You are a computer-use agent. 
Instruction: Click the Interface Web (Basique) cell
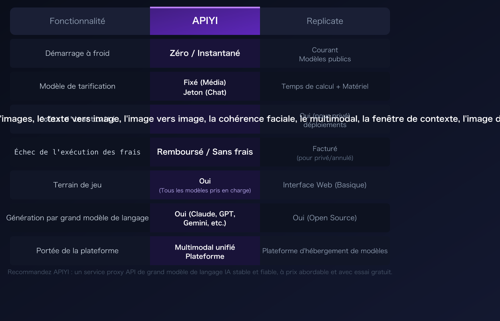pos(325,185)
